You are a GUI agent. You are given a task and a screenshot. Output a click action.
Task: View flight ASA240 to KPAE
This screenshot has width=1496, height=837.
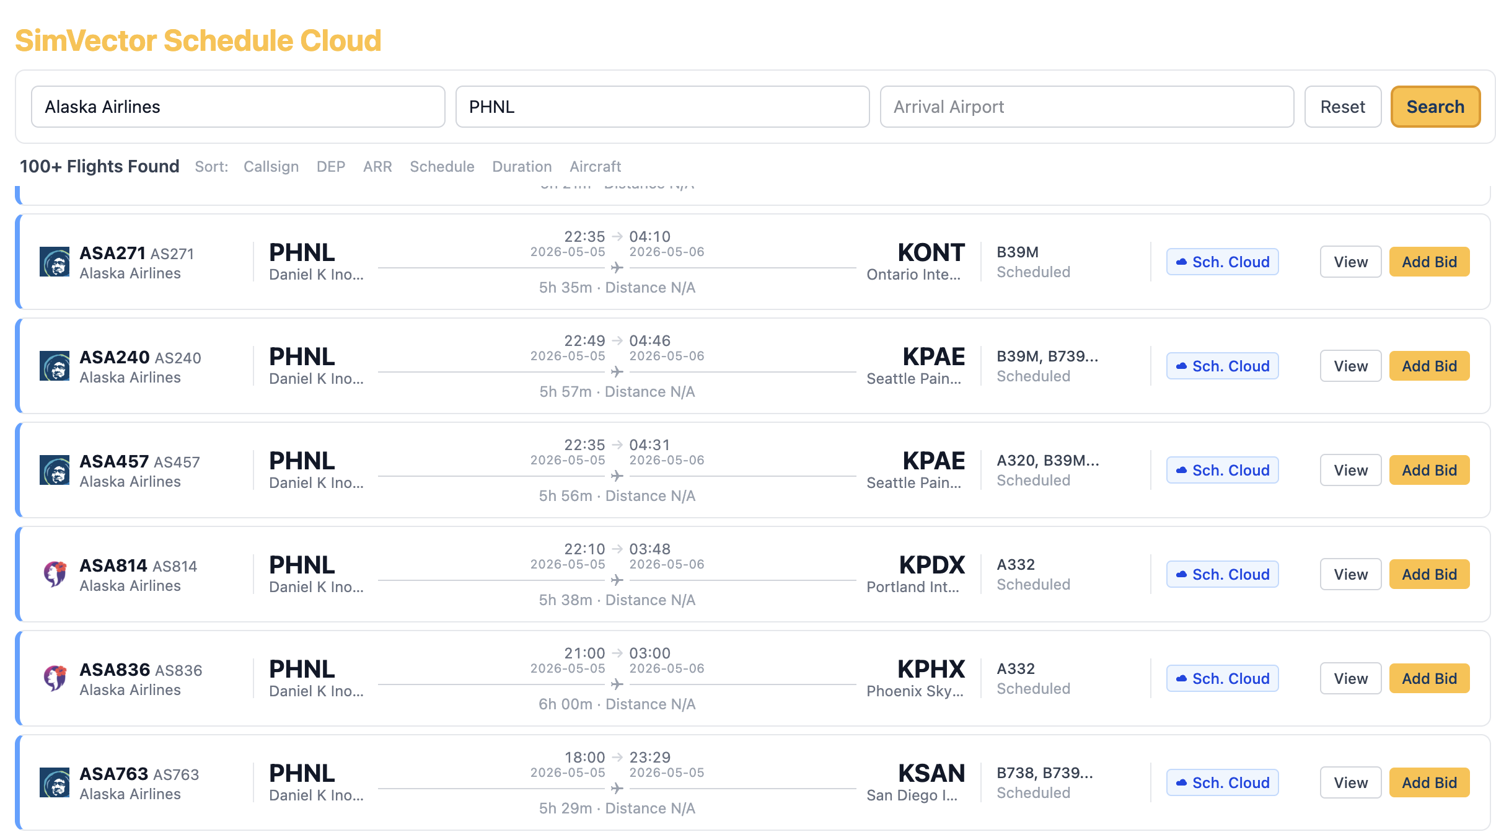[1350, 366]
